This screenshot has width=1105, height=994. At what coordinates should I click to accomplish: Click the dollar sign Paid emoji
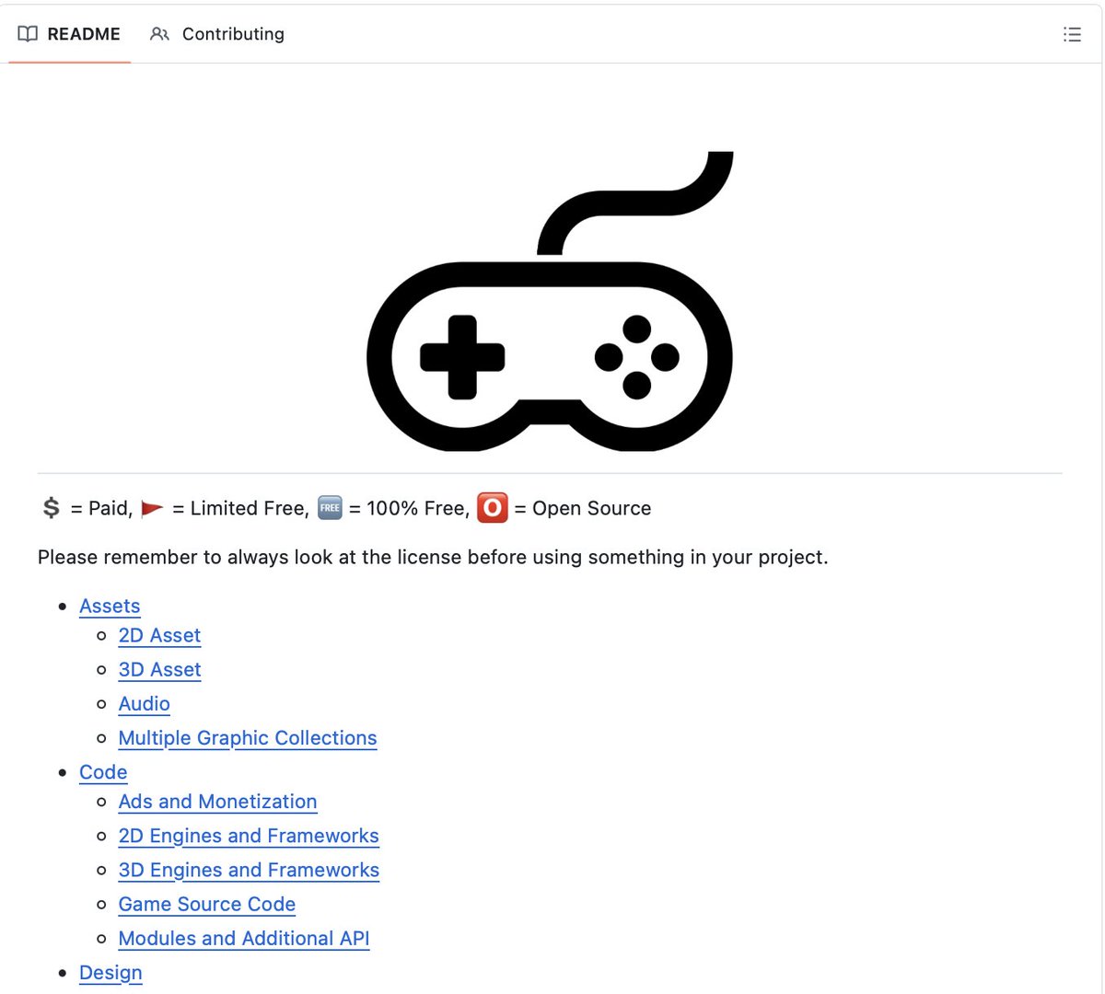pos(51,508)
